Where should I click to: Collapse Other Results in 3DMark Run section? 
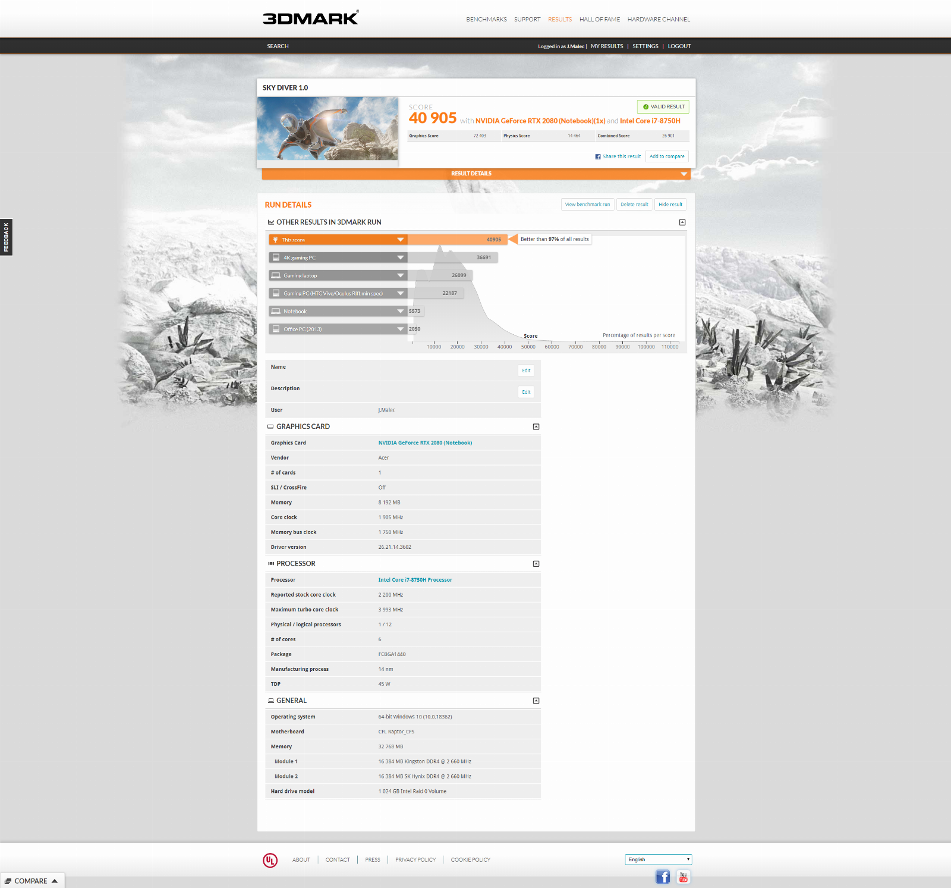682,222
